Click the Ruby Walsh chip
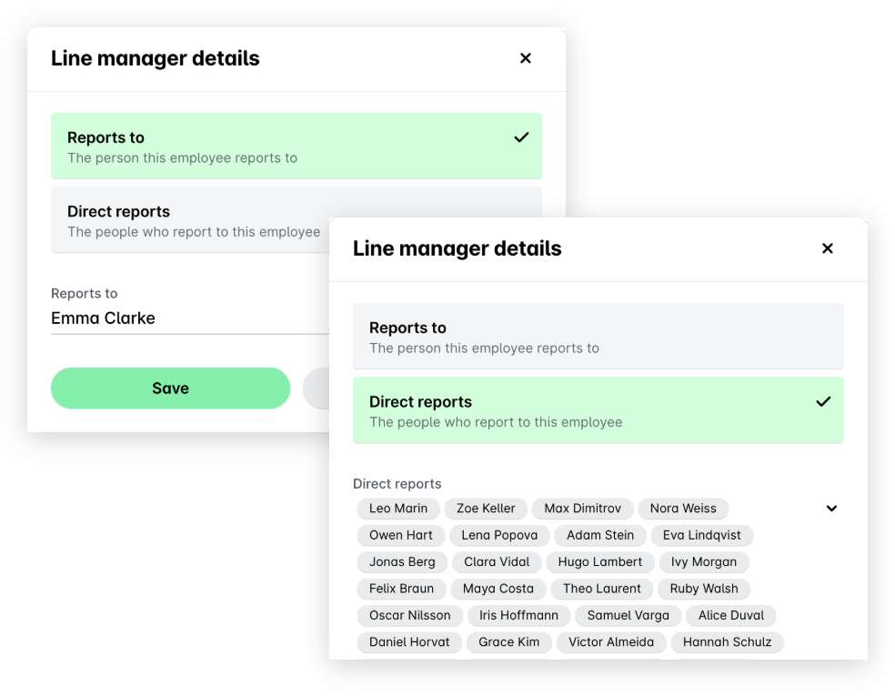This screenshot has height=696, width=895. coord(704,589)
